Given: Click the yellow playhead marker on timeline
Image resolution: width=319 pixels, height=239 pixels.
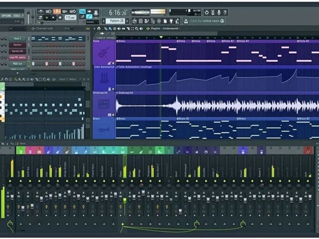Looking at the screenshot, I should coord(161,37).
